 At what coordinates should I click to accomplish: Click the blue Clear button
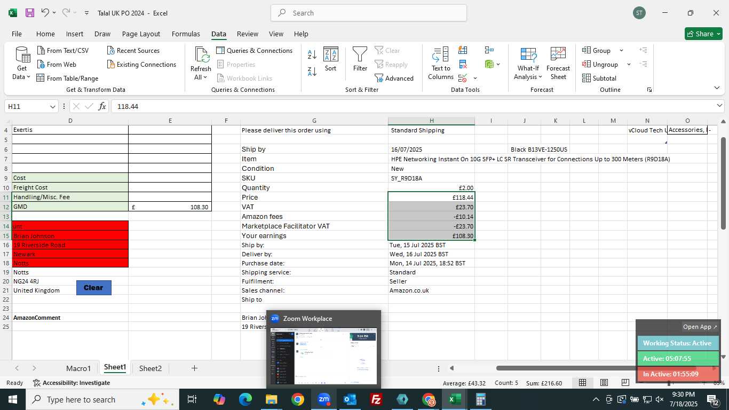[93, 287]
